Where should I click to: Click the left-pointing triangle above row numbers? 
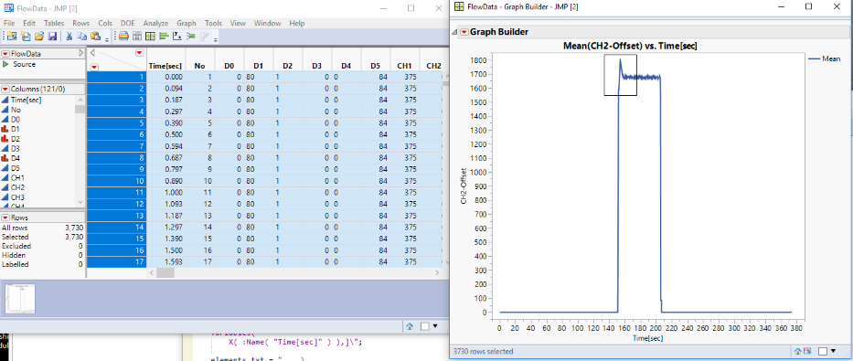pyautogui.click(x=92, y=53)
